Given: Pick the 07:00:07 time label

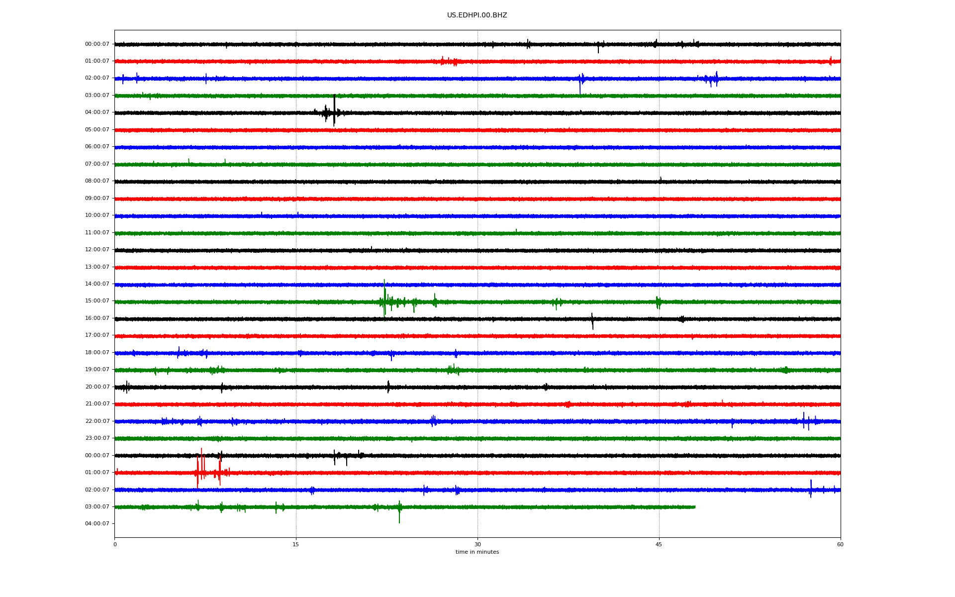Looking at the screenshot, I should [97, 164].
